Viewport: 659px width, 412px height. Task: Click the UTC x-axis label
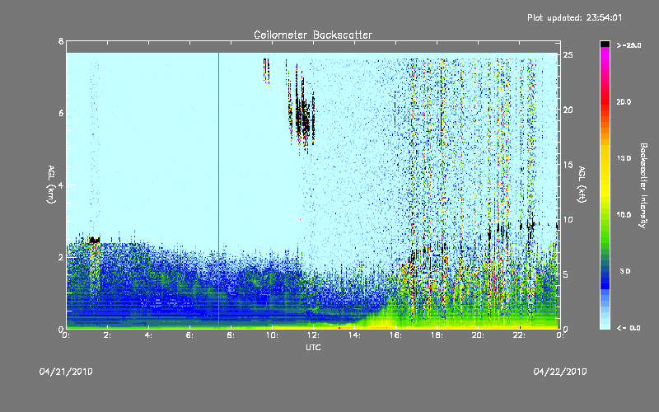click(313, 347)
